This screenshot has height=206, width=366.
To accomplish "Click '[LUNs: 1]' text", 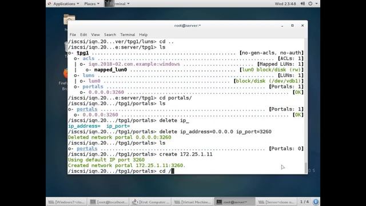I will (291, 76).
